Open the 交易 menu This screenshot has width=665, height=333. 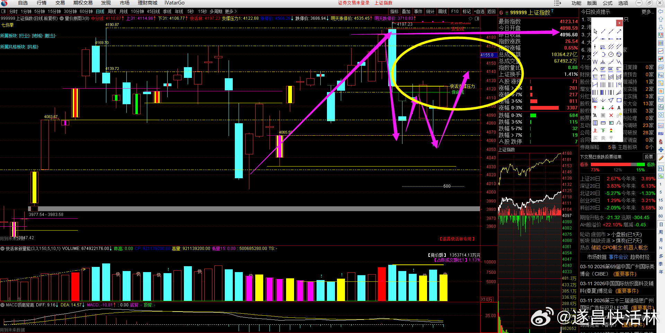[60, 3]
